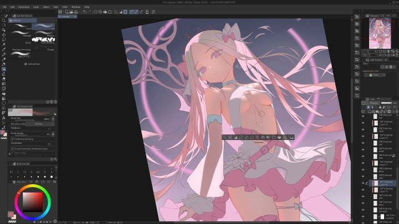Select the Droplet sub tool
This screenshot has height=224, width=399.
43,48
